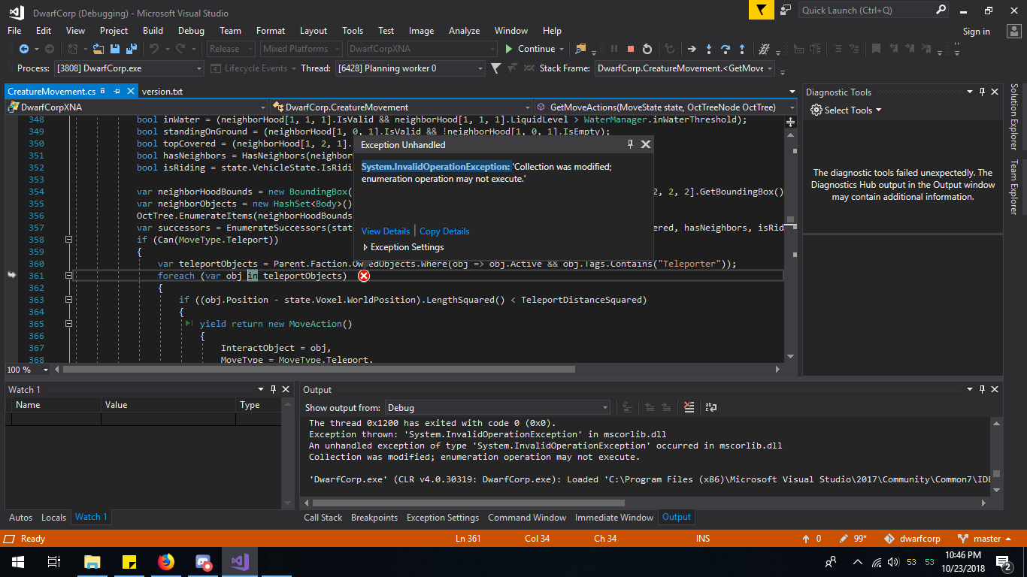Toggle auto-hide pin on Output panel
1027x577 pixels.
pyautogui.click(x=982, y=389)
